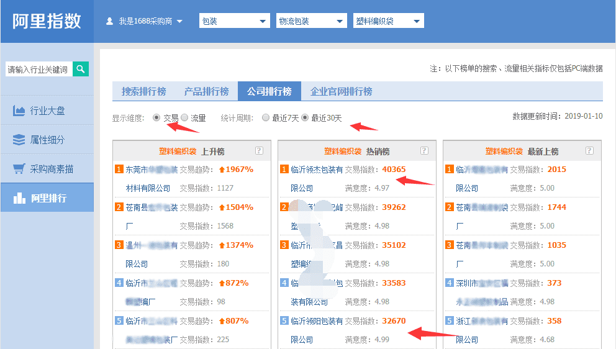
Task: Switch to the 产品排行榜 tab
Action: coord(207,91)
